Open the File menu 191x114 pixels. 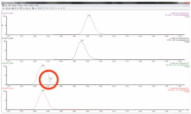6,5
